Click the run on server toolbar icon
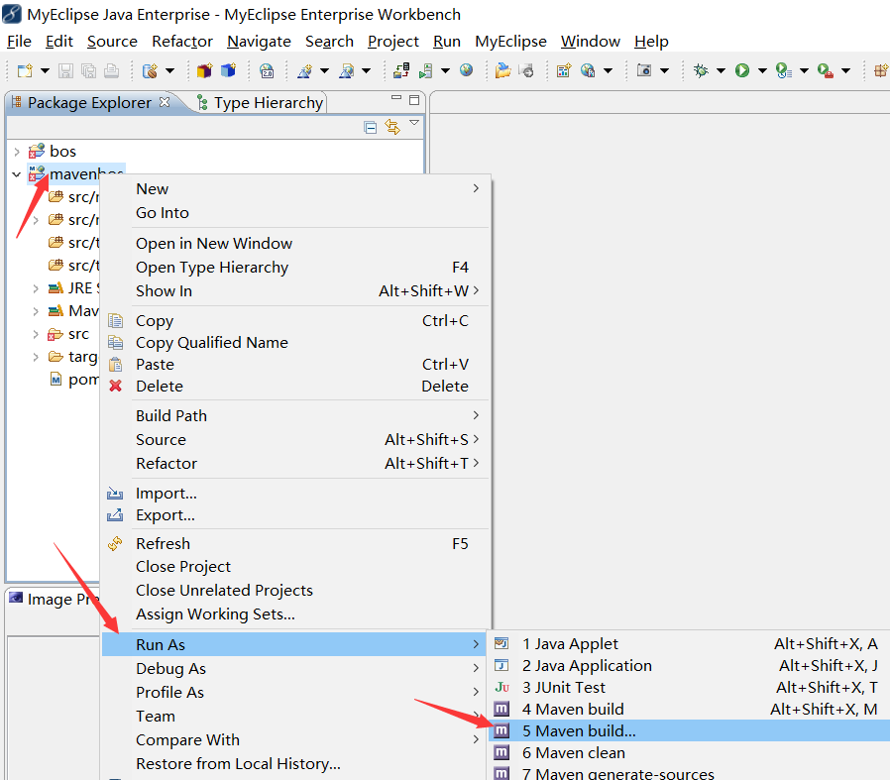890x780 pixels. click(x=426, y=71)
